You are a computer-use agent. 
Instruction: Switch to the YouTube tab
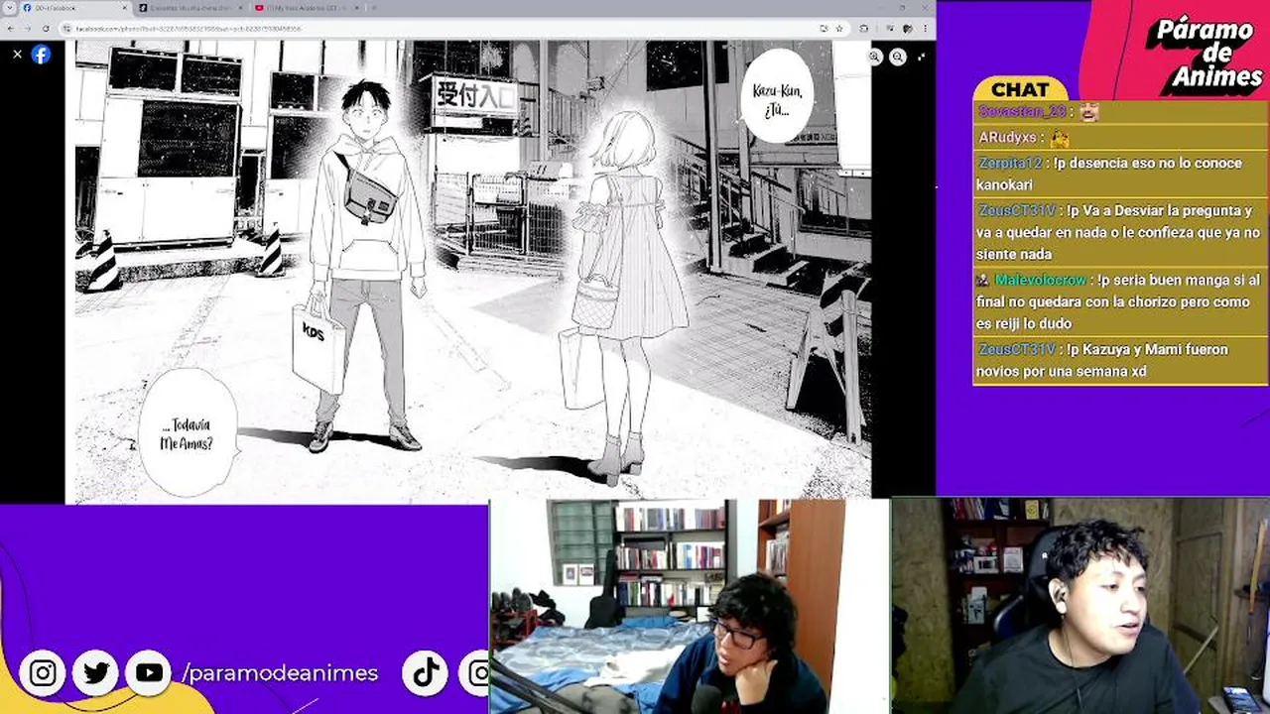pos(307,8)
